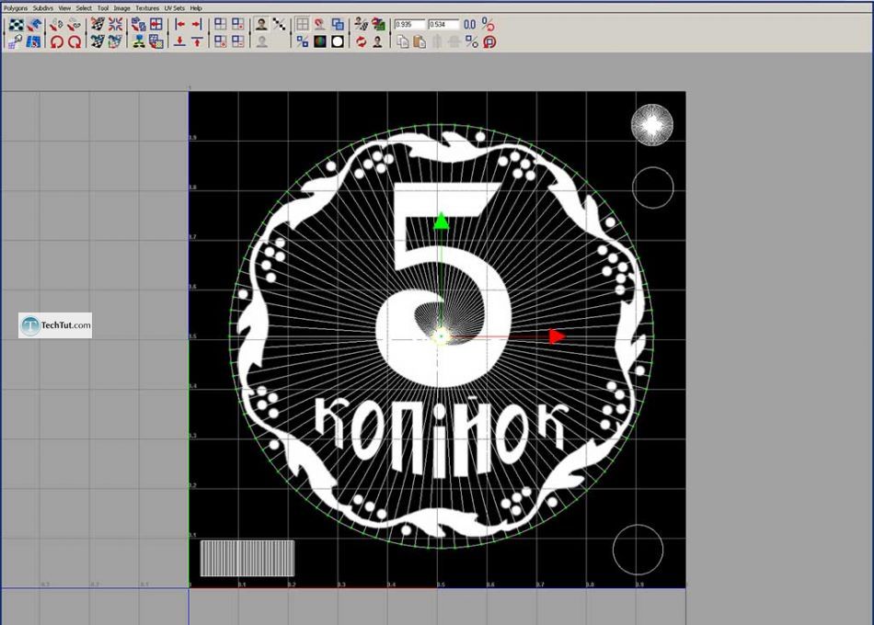Open the Help menu
The image size is (874, 625).
(196, 8)
